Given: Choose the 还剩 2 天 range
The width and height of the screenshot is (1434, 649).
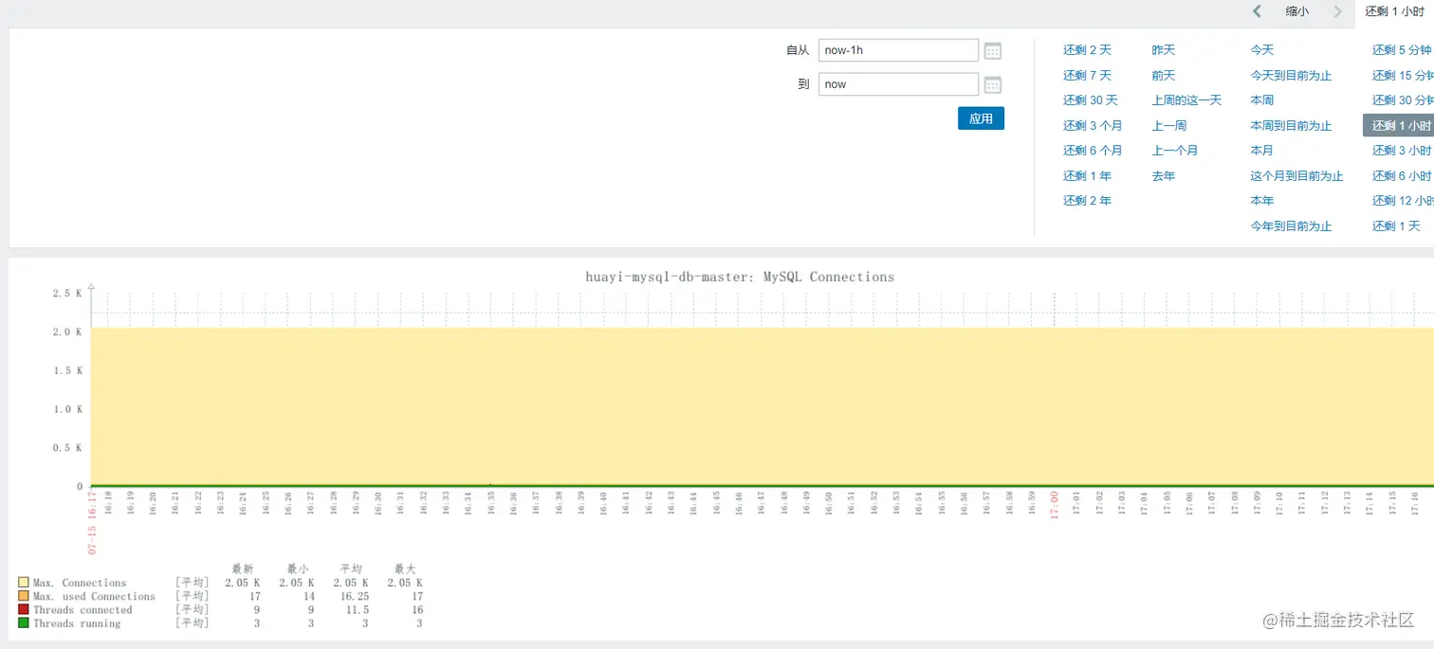Looking at the screenshot, I should (1087, 50).
